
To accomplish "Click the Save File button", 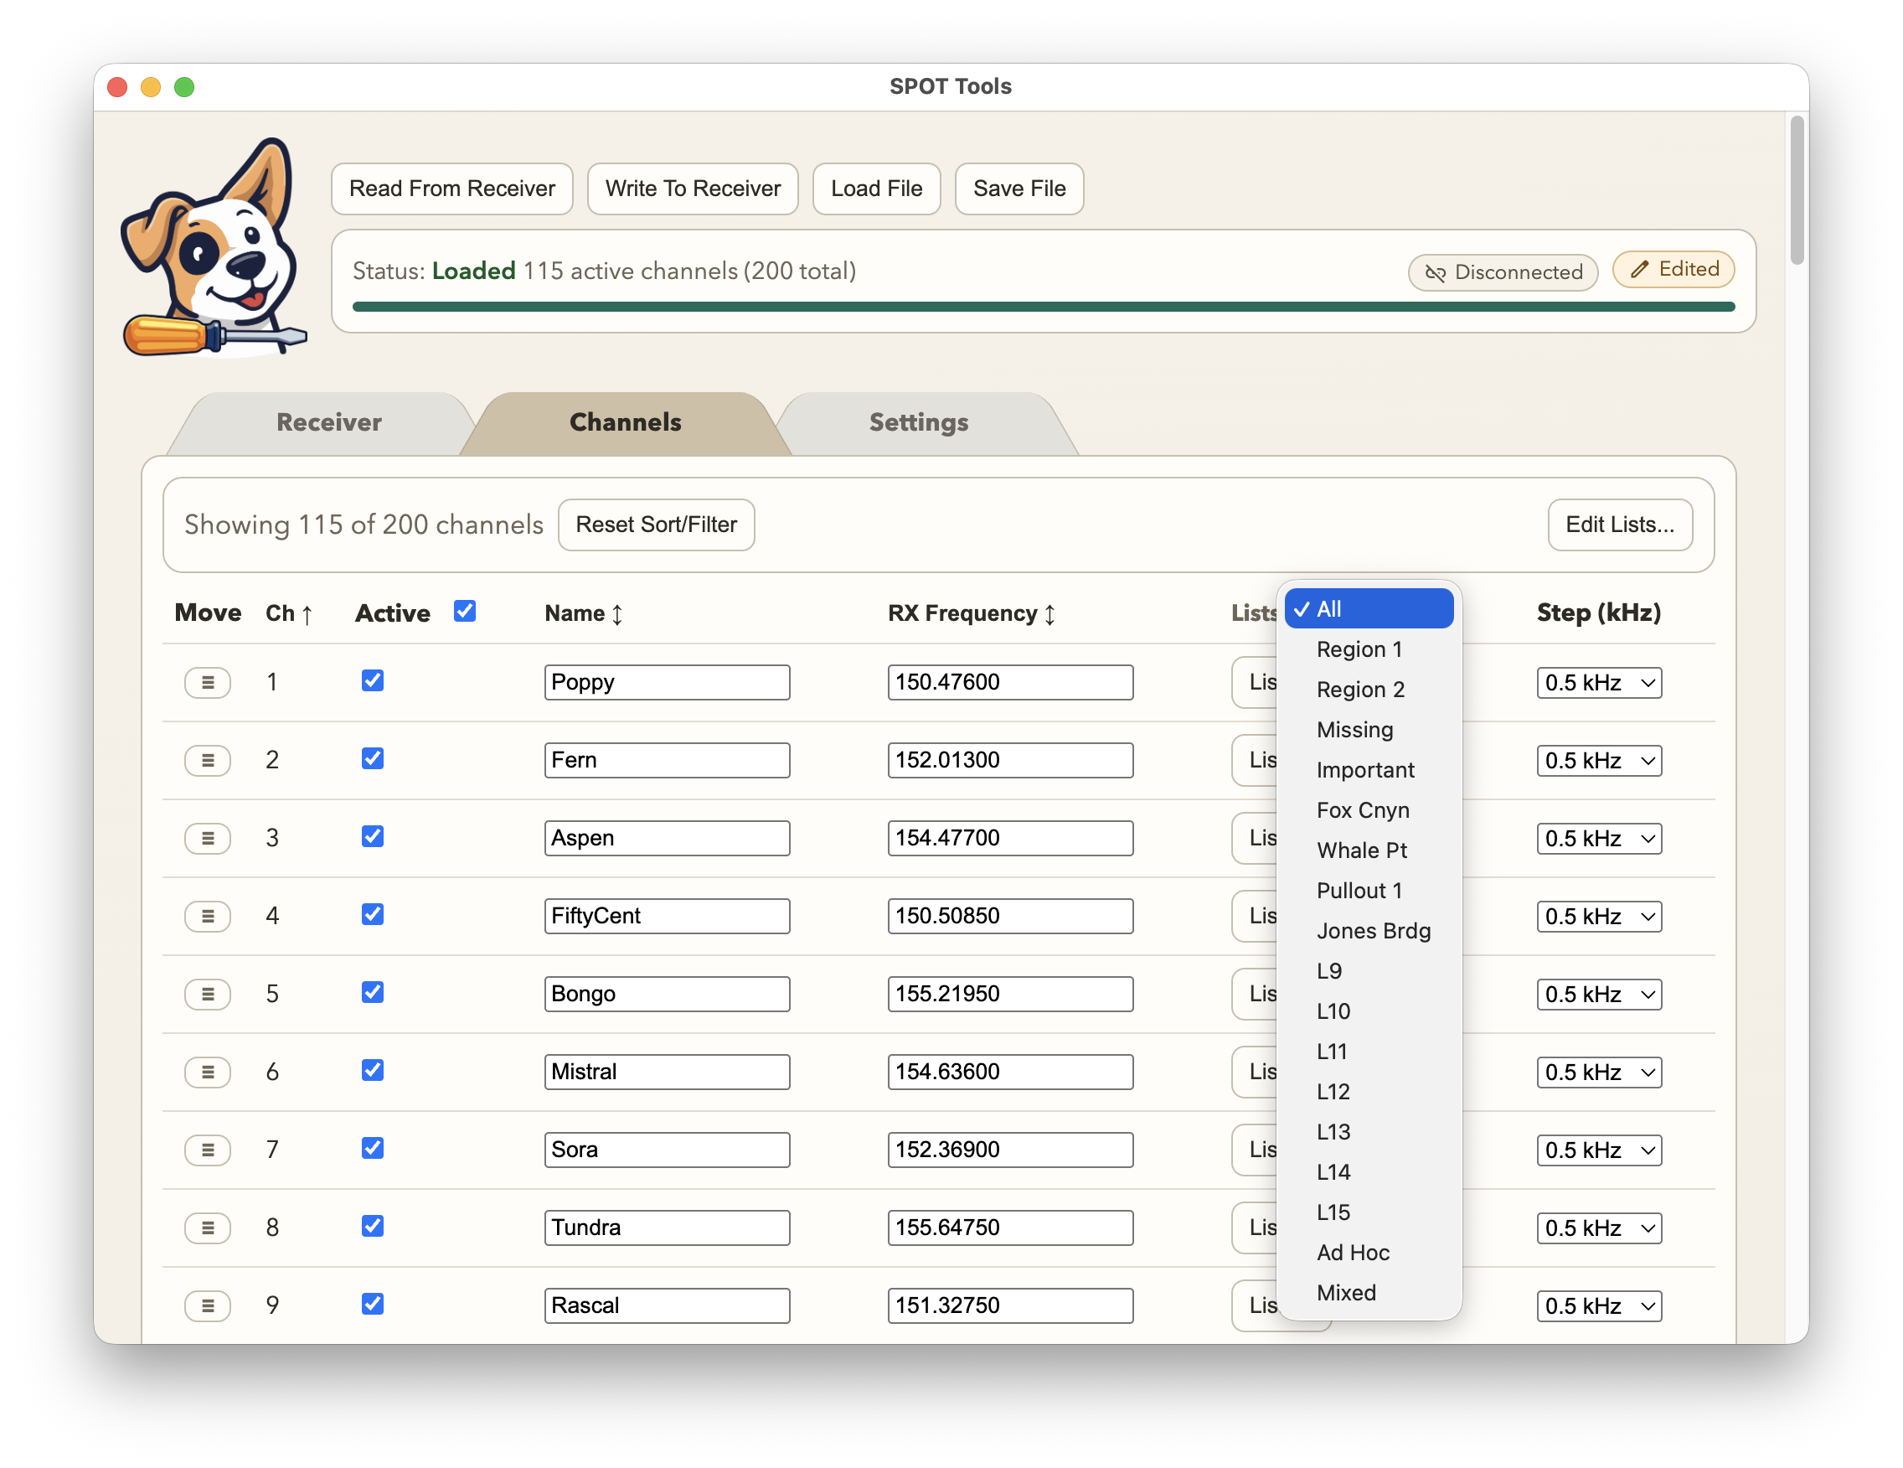I will tap(1019, 189).
